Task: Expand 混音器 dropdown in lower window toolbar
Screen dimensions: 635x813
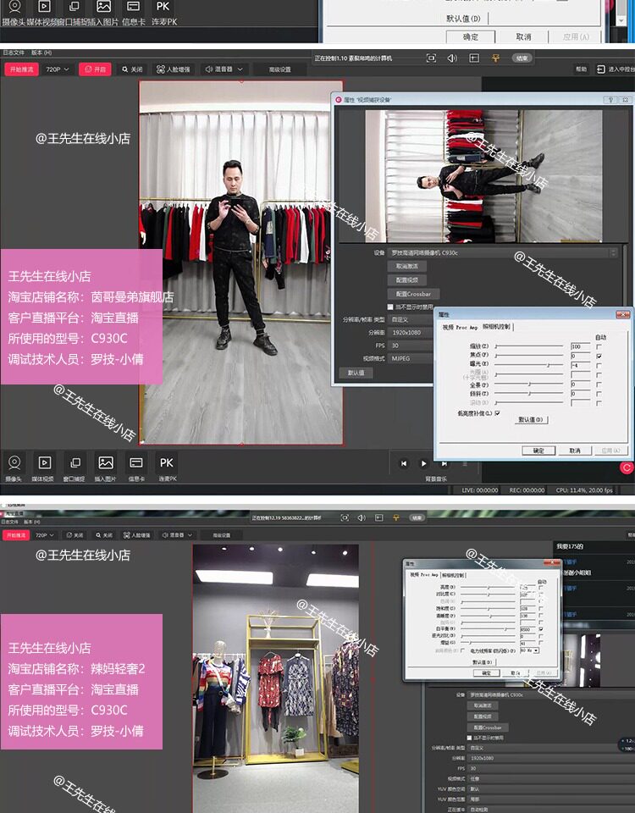Action: coord(177,534)
